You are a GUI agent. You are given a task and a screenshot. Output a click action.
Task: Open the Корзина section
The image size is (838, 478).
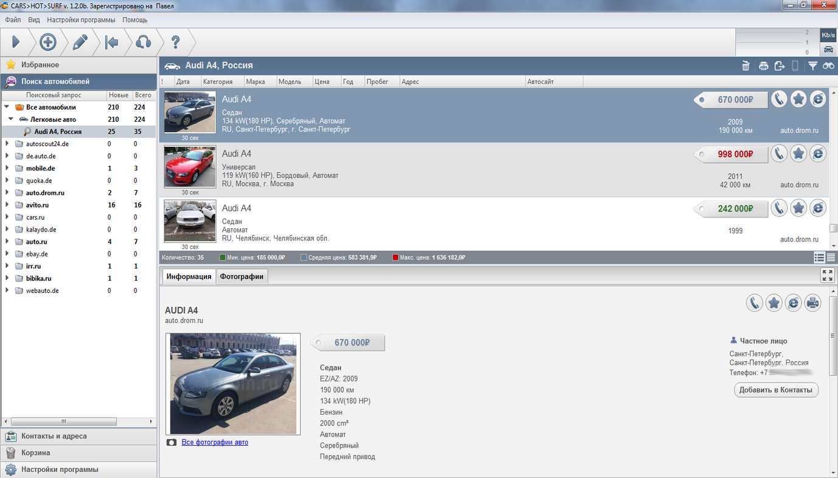click(x=79, y=452)
